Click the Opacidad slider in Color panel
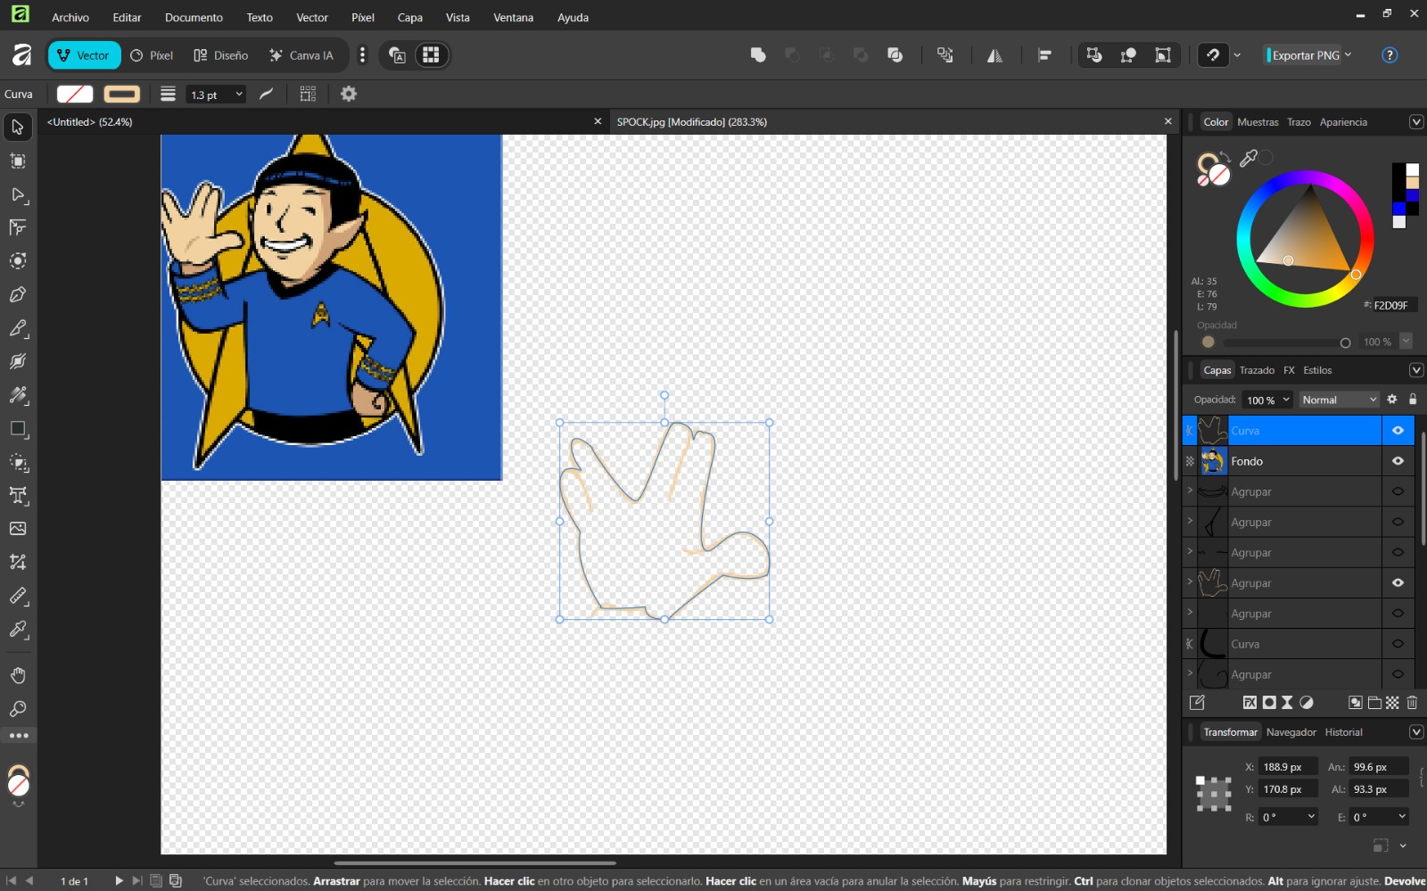The image size is (1427, 891). point(1287,342)
